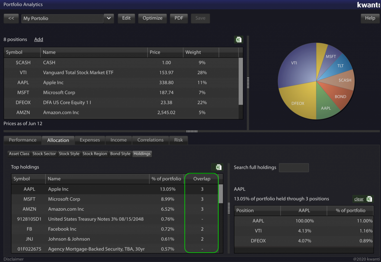Click the Search full holdings input
The height and width of the screenshot is (262, 381).
pyautogui.click(x=294, y=167)
